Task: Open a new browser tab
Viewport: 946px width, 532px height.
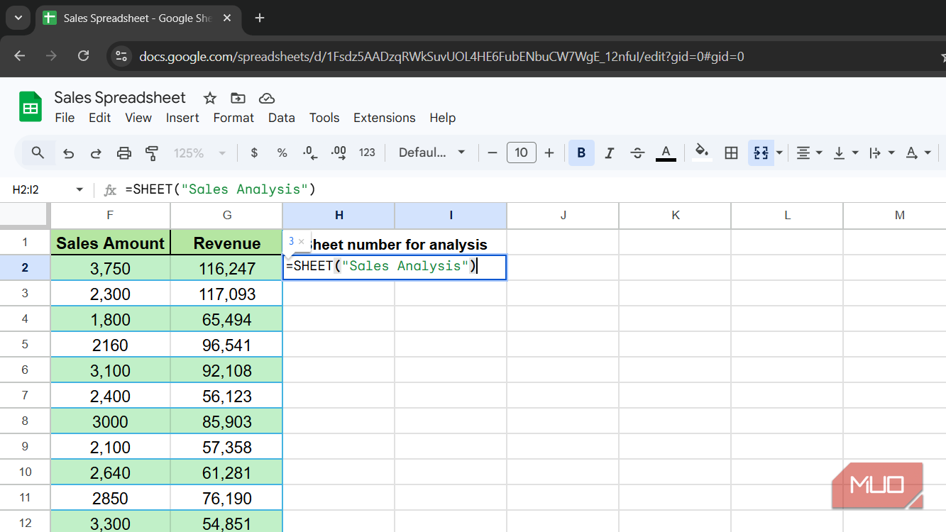Action: coord(260,18)
